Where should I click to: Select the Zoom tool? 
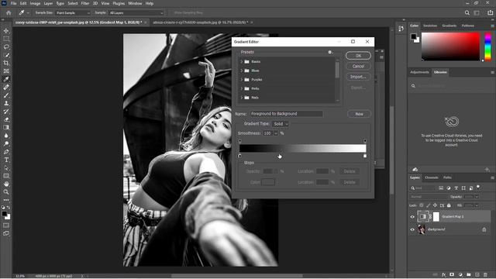6,192
